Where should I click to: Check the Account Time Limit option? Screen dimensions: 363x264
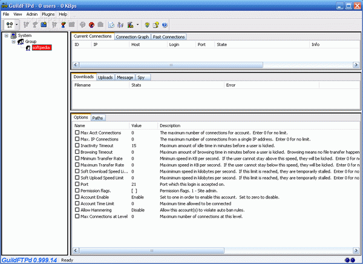click(x=77, y=203)
